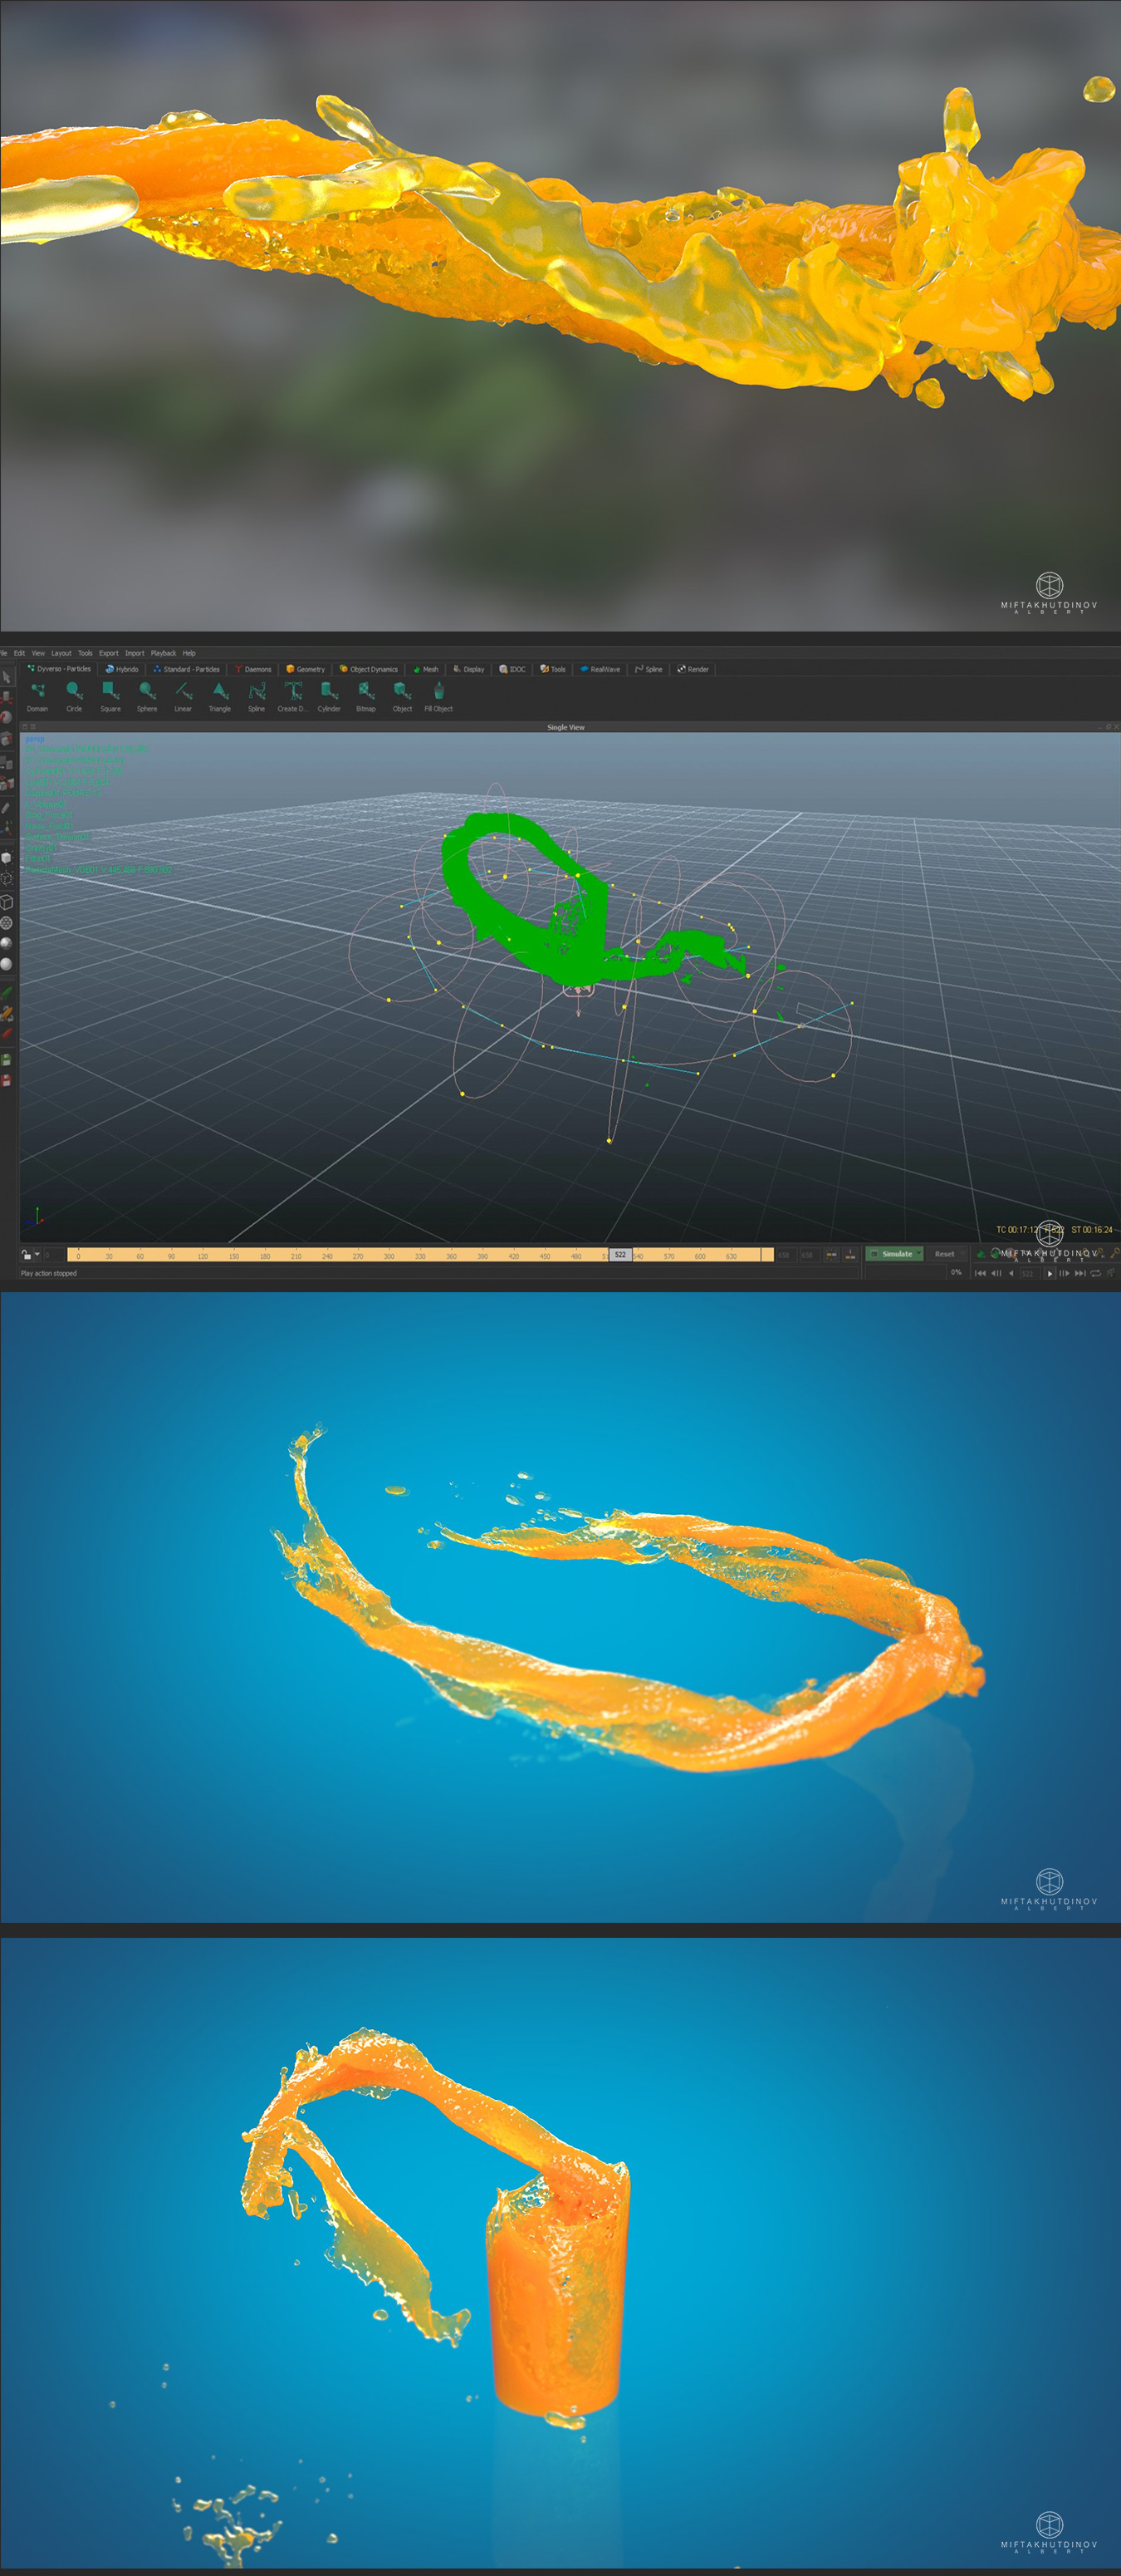1121x2576 pixels.
Task: Jump to the last frame
Action: coord(1080,1273)
